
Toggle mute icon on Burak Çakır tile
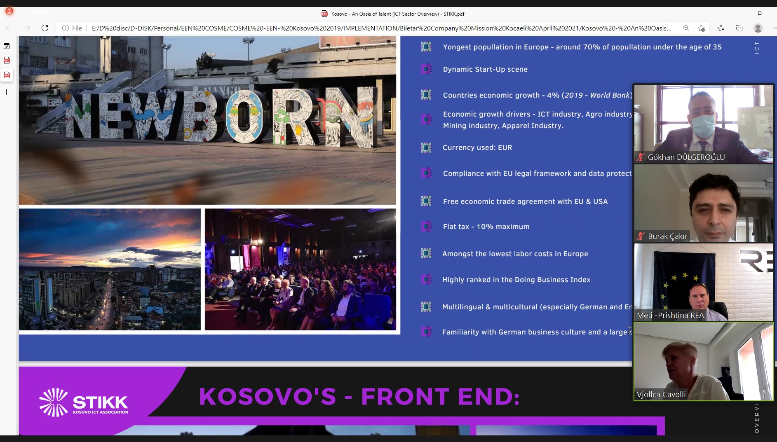point(640,236)
